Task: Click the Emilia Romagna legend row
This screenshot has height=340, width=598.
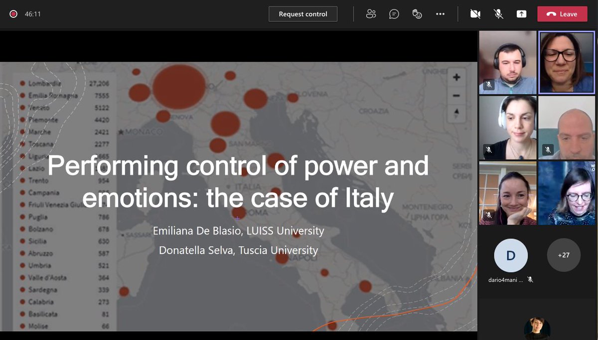Action: click(x=64, y=96)
